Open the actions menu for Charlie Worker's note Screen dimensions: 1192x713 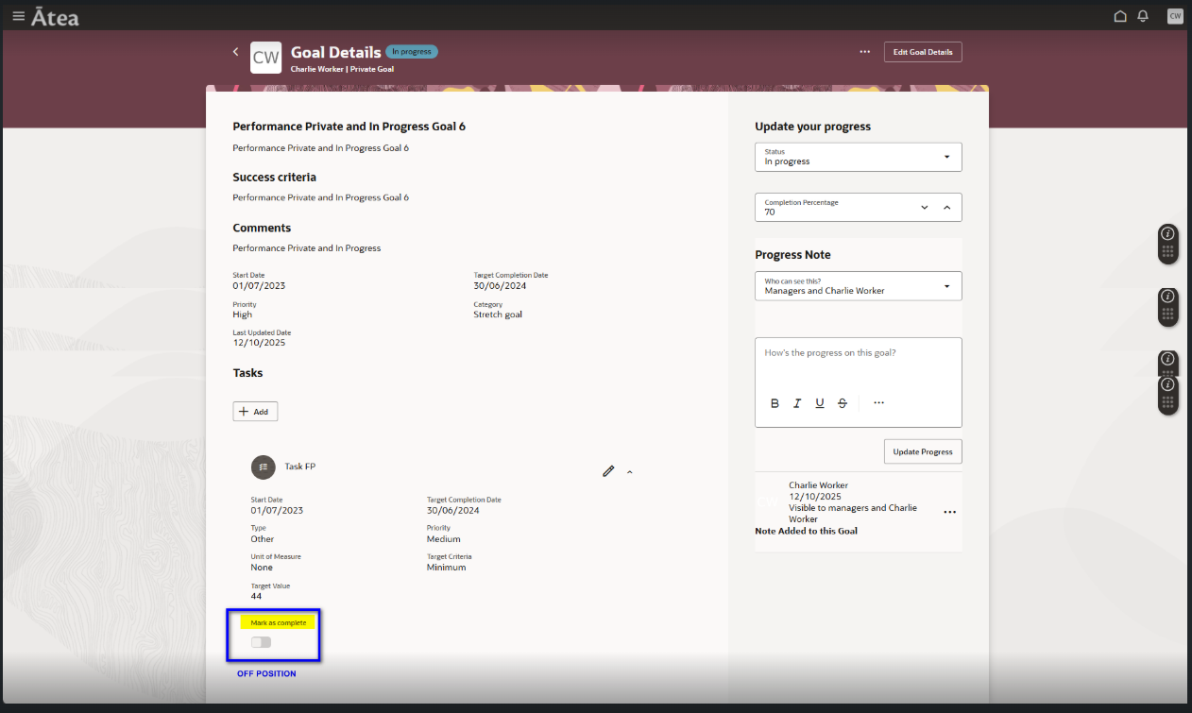tap(949, 512)
